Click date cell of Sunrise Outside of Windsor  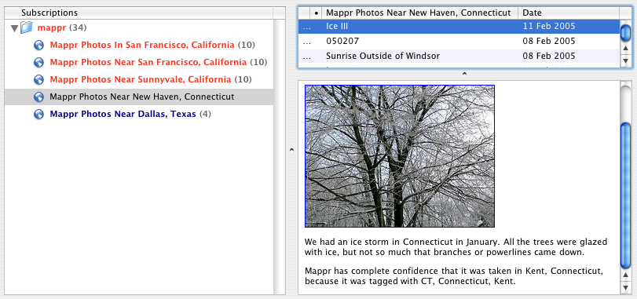point(549,56)
